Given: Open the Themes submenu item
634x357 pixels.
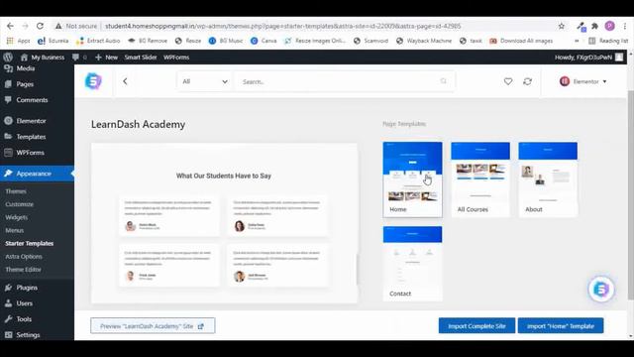Looking at the screenshot, I should point(16,191).
